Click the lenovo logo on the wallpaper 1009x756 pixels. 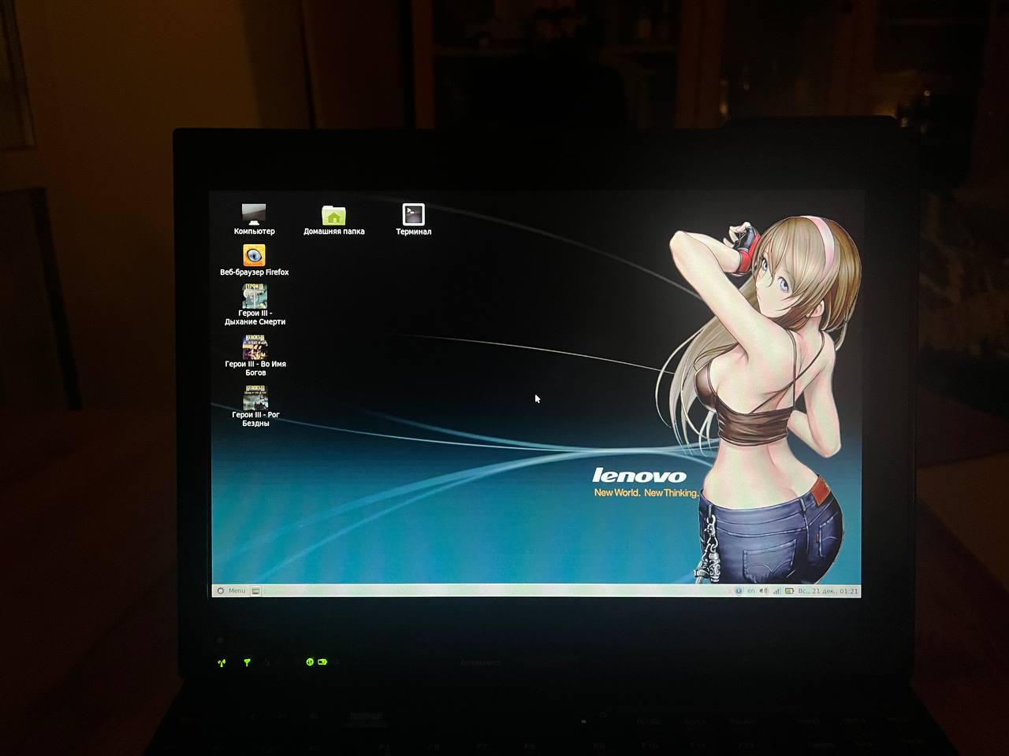[639, 475]
